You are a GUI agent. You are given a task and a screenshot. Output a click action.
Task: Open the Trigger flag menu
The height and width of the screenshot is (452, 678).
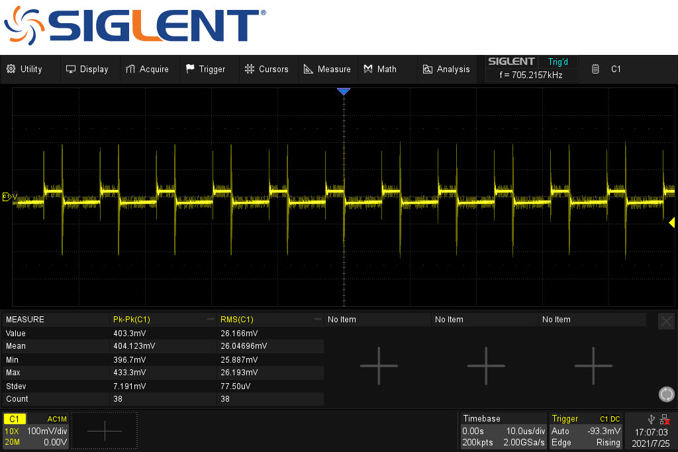206,69
